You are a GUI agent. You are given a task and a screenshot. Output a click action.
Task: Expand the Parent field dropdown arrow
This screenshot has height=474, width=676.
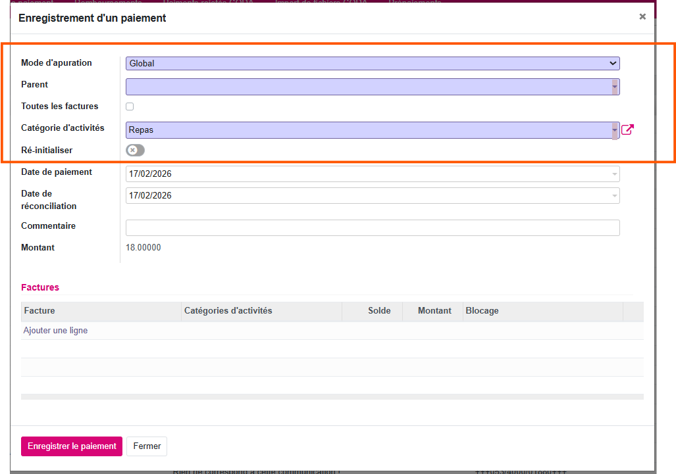coord(615,87)
